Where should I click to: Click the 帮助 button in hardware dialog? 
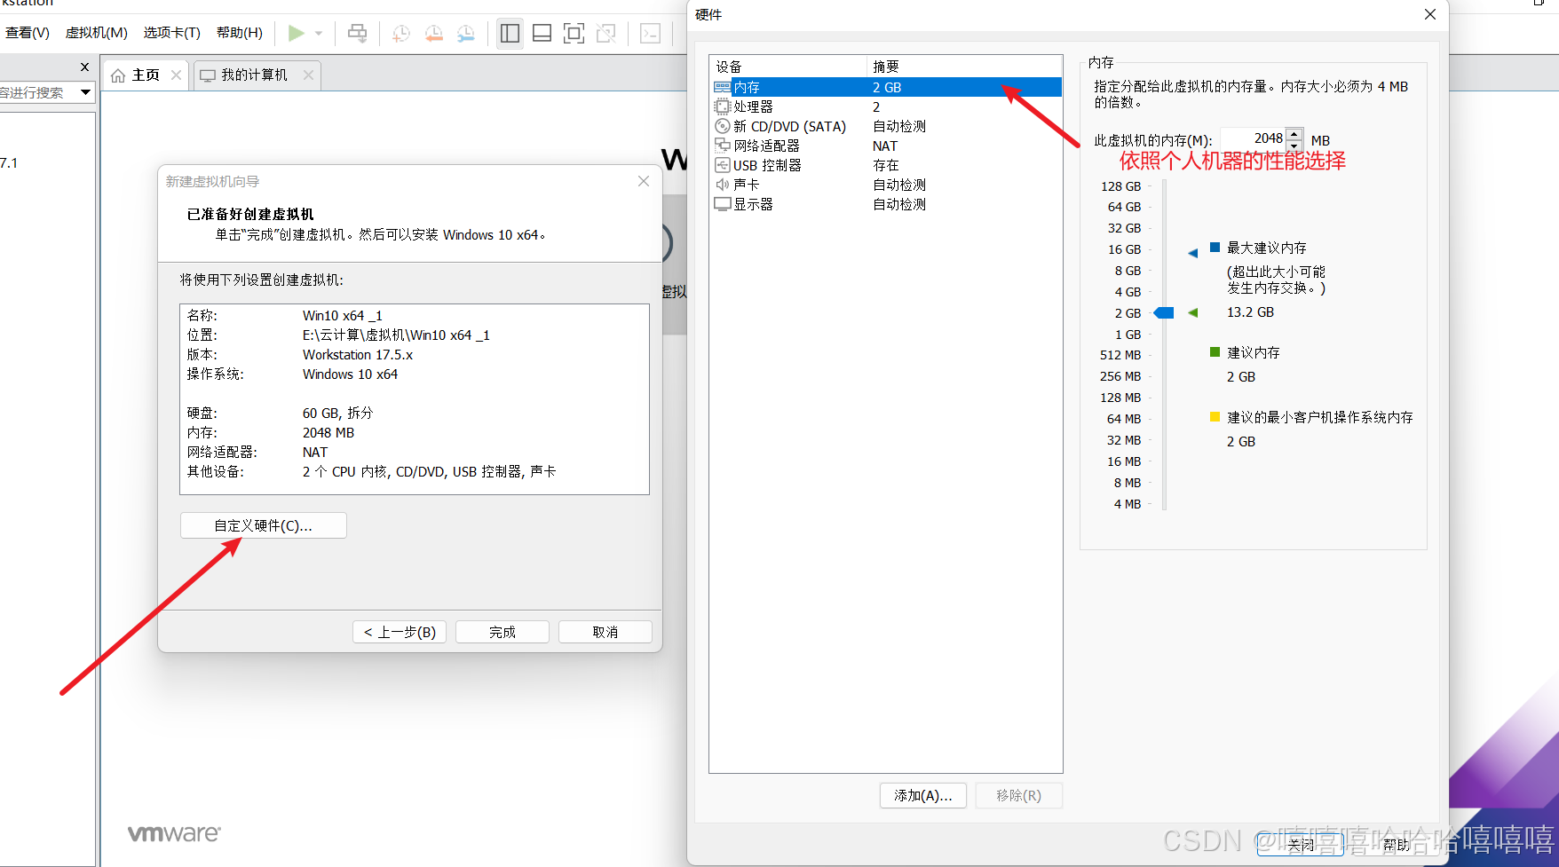point(1396,845)
